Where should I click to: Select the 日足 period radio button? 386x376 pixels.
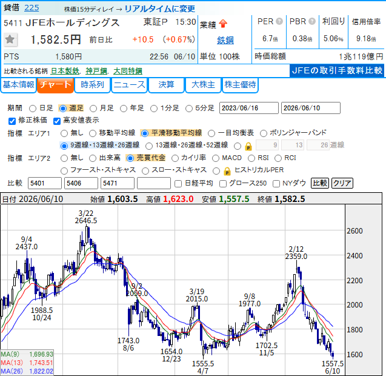pyautogui.click(x=33, y=109)
